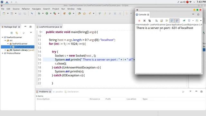Click Remove All Terminated Launches icon

pyautogui.click(x=149, y=21)
